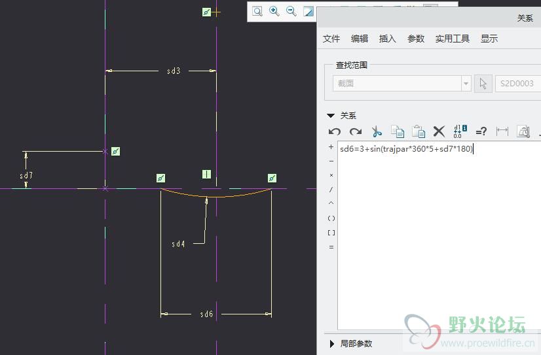Image resolution: width=541 pixels, height=355 pixels.
Task: Toggle dimension names and values display icon
Action: pyautogui.click(x=460, y=131)
